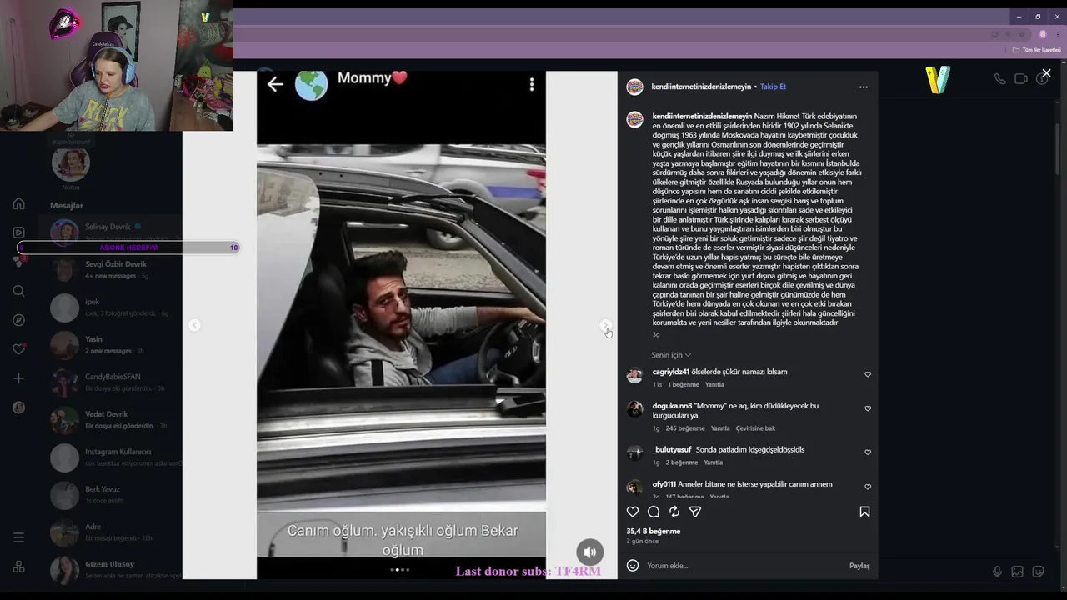Like cagriyldz41's comment
Image resolution: width=1067 pixels, height=600 pixels.
point(868,374)
